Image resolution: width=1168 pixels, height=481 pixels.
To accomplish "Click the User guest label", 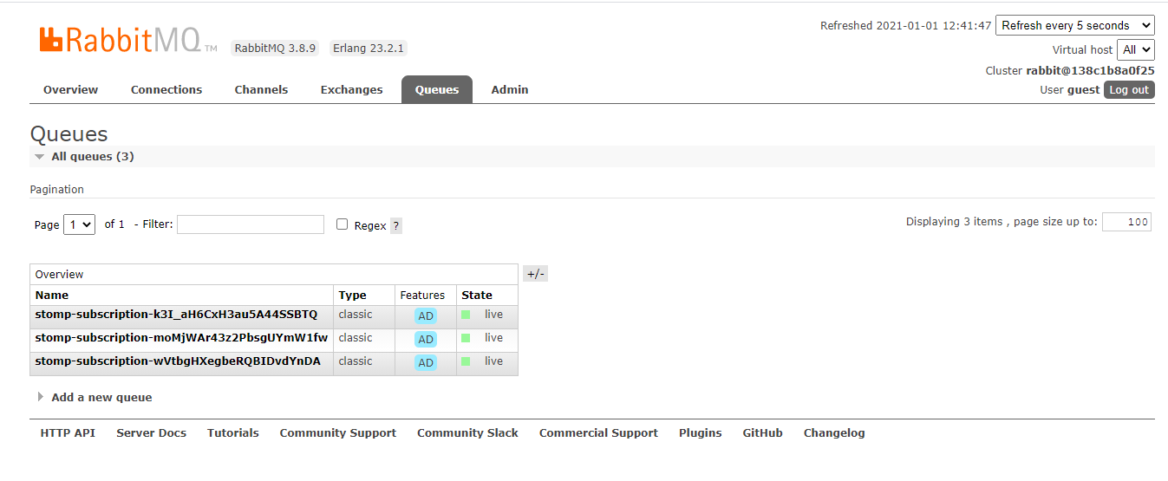I will (1070, 90).
